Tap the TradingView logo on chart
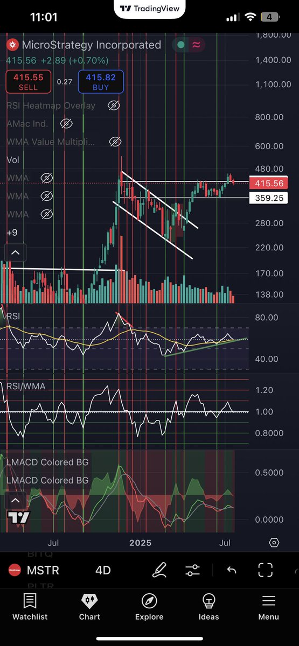The image size is (299, 646). (x=19, y=518)
